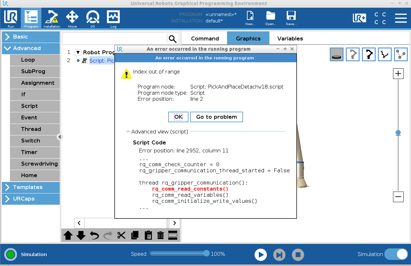Click the scissors cut icon

tap(121, 235)
